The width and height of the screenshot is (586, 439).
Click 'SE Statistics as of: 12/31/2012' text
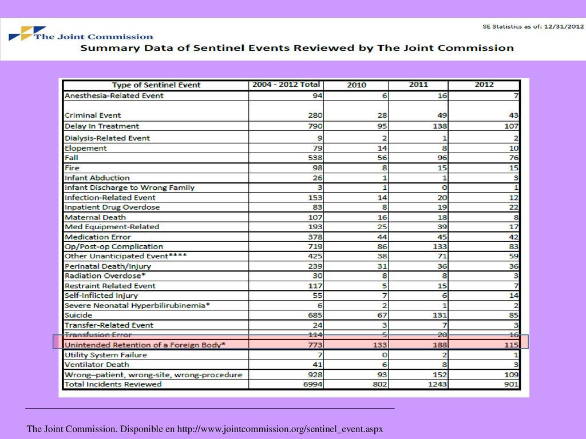point(533,26)
